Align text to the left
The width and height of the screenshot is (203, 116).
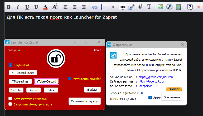65,7
